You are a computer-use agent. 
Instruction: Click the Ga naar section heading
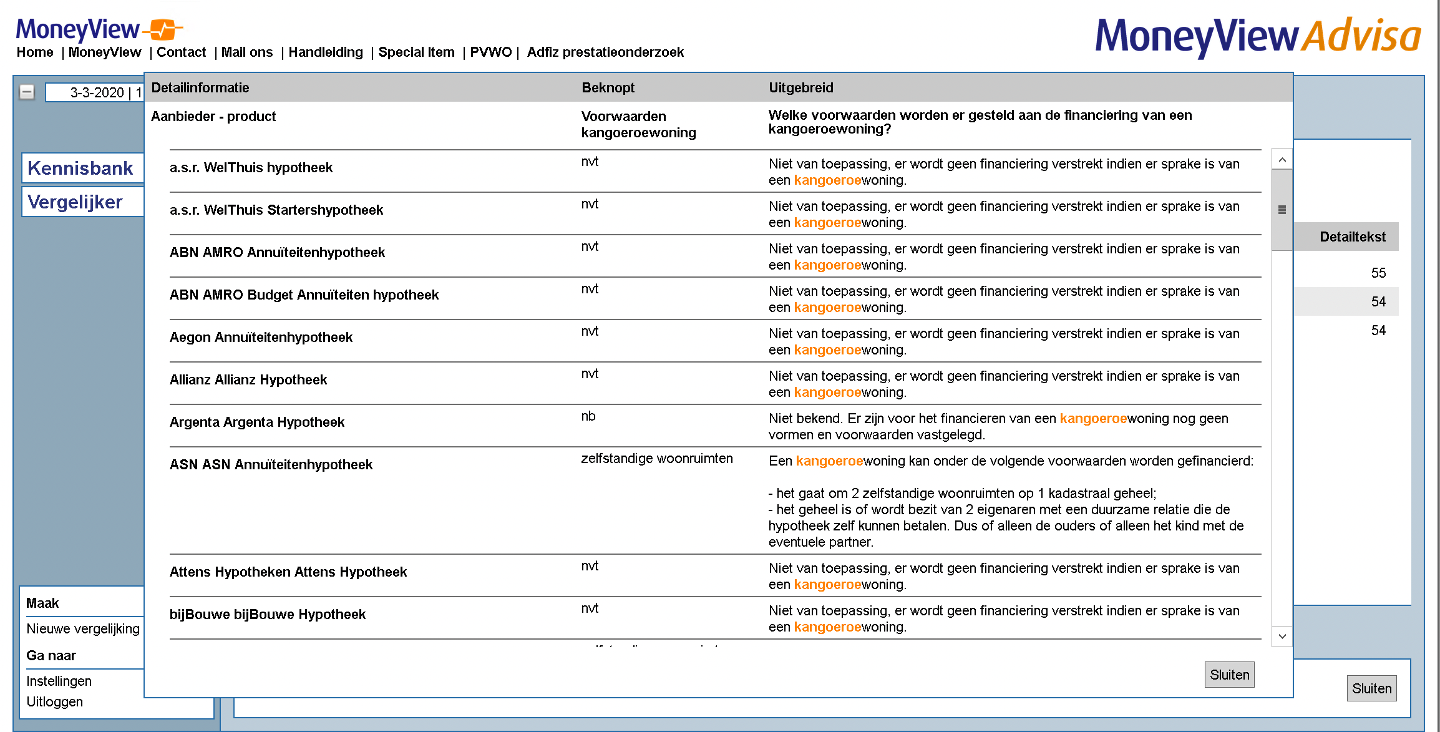51,655
